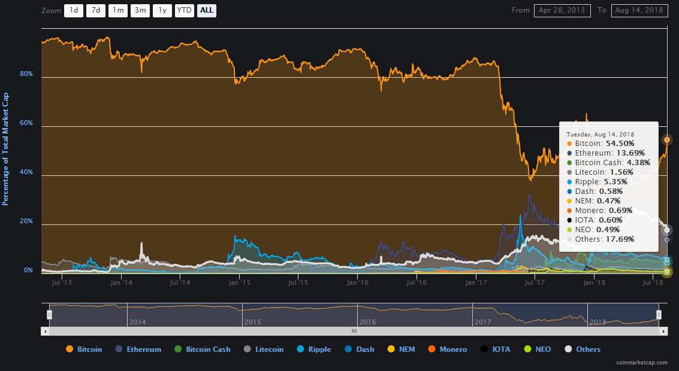This screenshot has width=679, height=371.
Task: Toggle Bitcoin Cash series in legend
Action: (203, 349)
